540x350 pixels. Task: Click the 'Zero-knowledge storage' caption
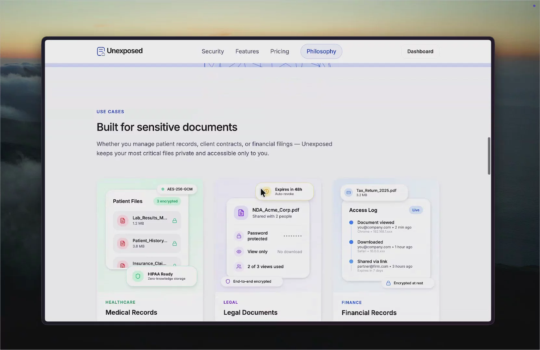pyautogui.click(x=166, y=279)
